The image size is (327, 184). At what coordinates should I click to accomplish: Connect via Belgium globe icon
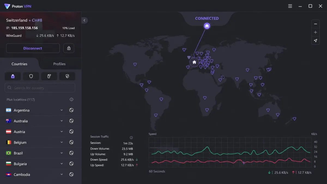click(x=71, y=142)
